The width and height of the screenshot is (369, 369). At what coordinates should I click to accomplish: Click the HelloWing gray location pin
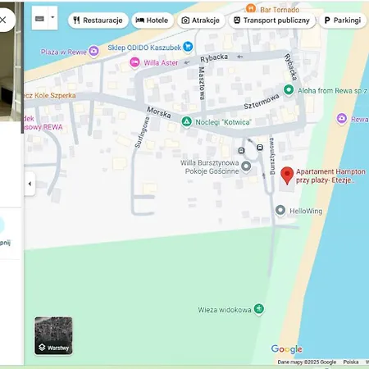click(x=280, y=211)
